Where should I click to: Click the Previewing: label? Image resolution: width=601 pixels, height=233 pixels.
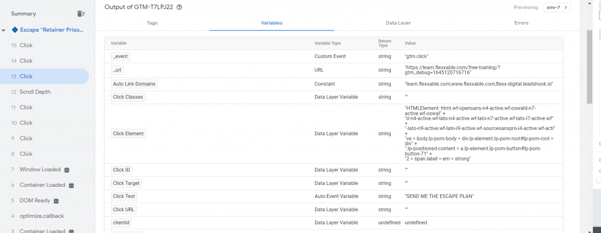click(527, 7)
